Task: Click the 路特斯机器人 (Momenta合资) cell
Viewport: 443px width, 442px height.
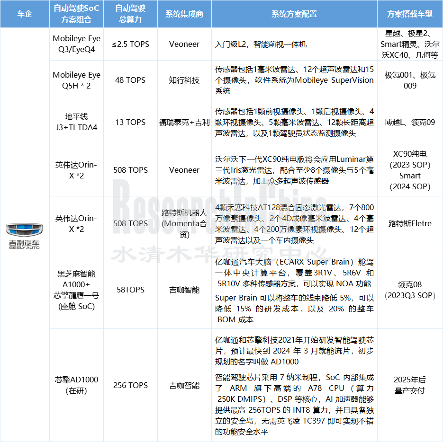Action: 184,223
